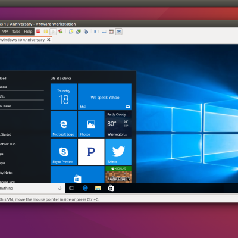The image size is (238, 238).
Task: Click the power on play icon
Action: coord(53,32)
